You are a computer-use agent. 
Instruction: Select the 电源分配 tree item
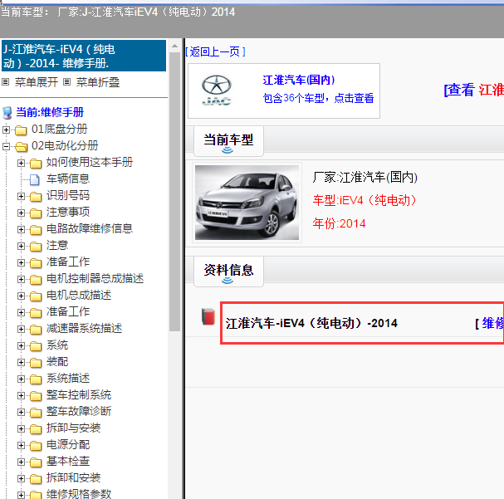68,445
